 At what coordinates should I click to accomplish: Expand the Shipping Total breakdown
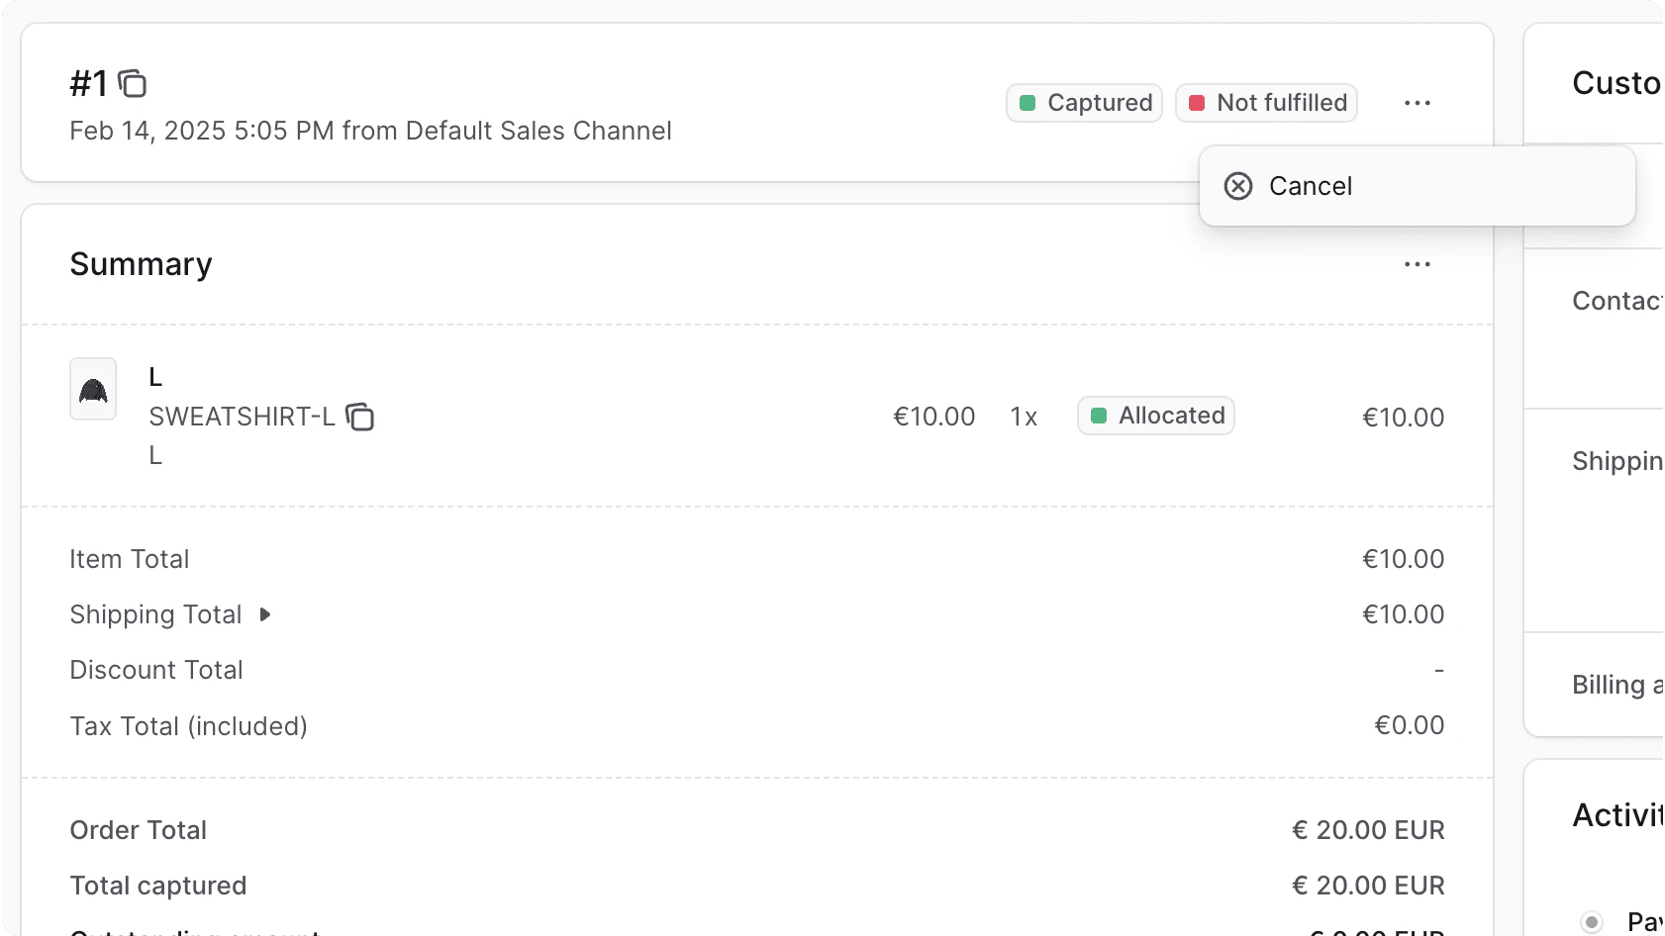263,614
